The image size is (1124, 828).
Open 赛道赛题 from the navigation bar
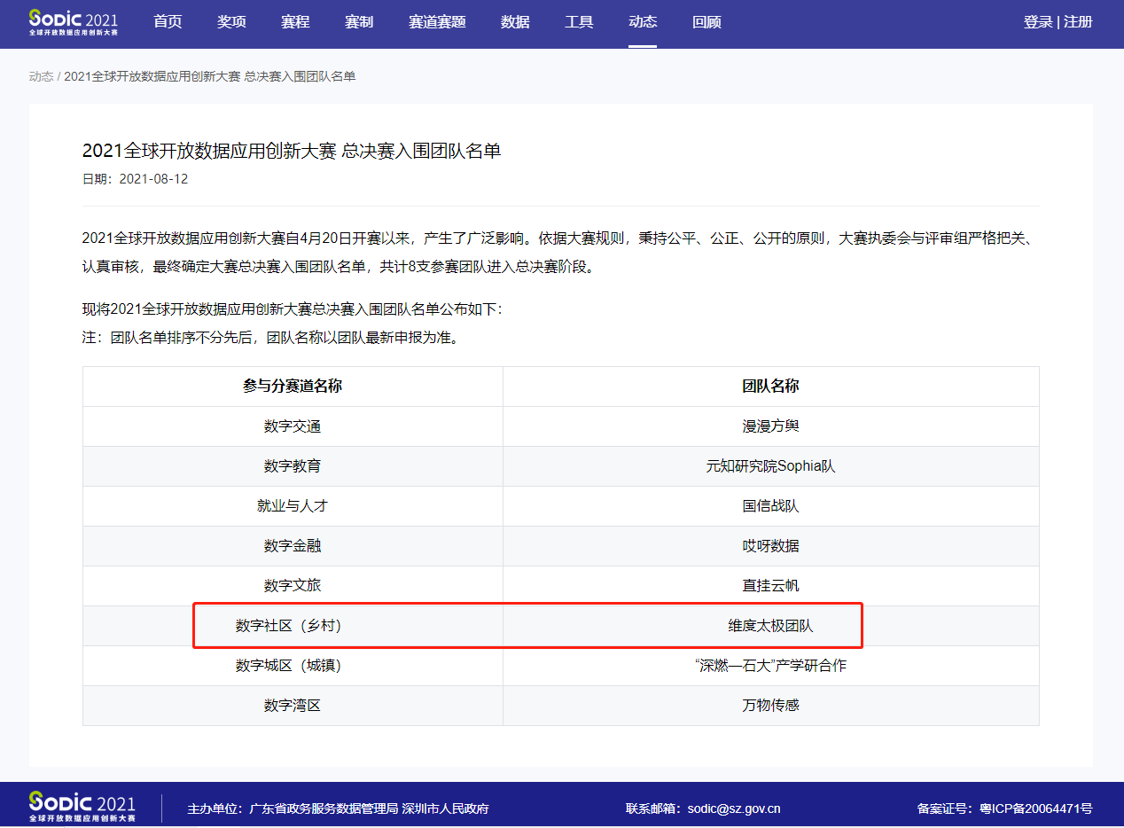(437, 22)
